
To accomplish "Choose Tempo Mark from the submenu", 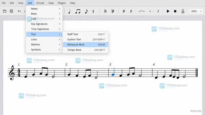I will click(x=86, y=50).
